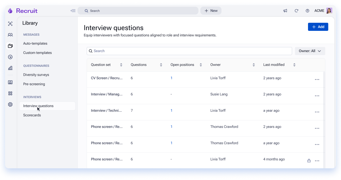Click the Questions count 7 cell
This screenshot has height=180, width=341.
pos(132,111)
